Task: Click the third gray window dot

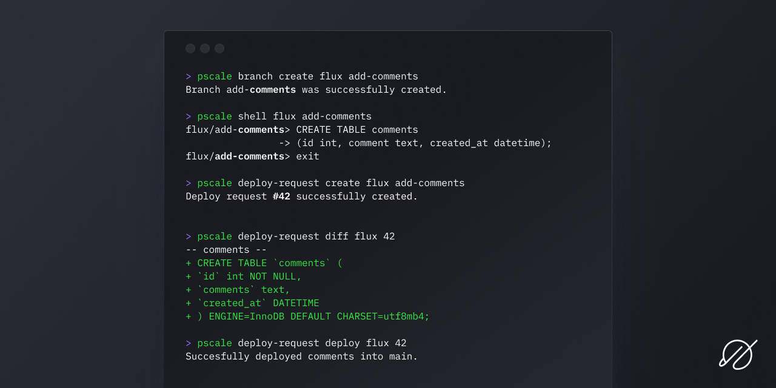Action: tap(219, 48)
